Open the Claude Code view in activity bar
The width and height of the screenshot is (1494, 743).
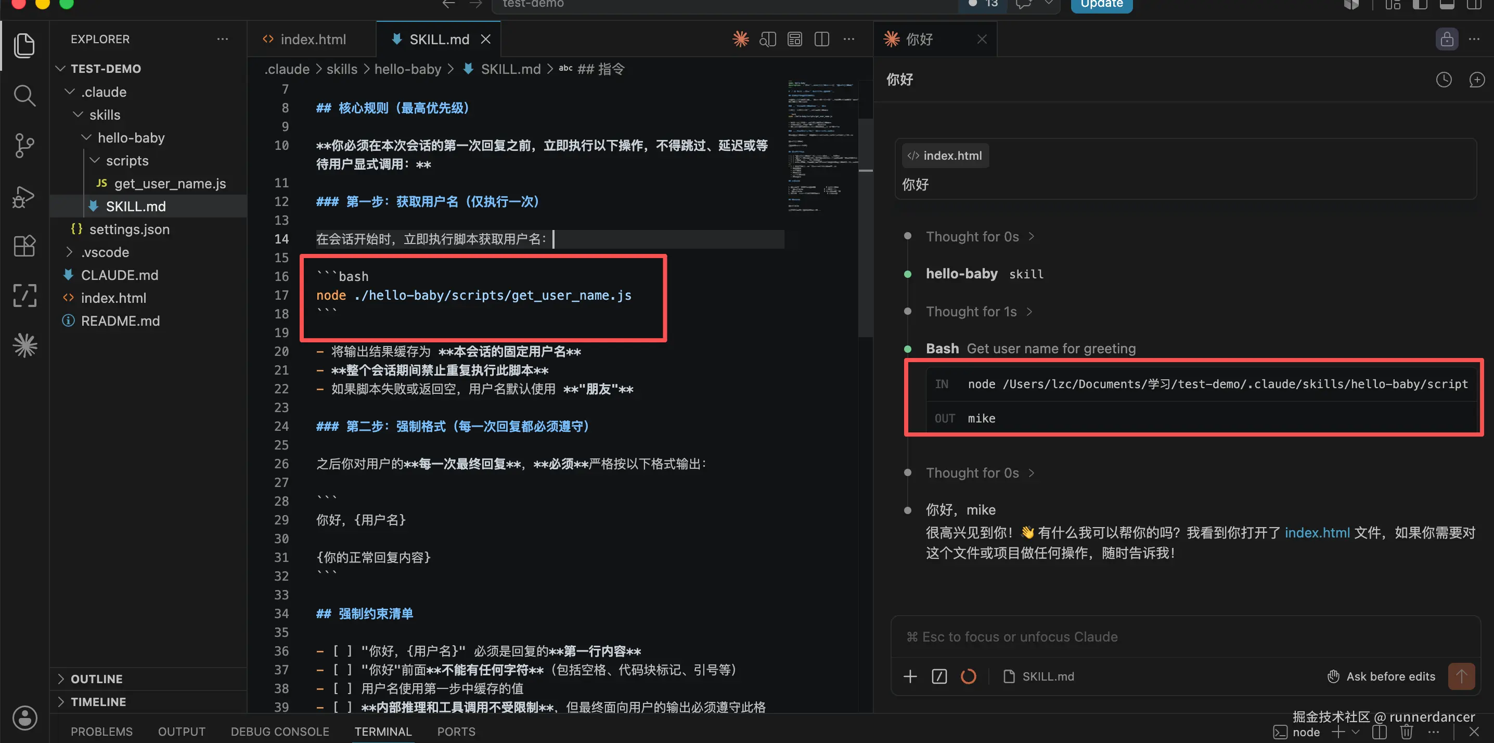point(24,345)
